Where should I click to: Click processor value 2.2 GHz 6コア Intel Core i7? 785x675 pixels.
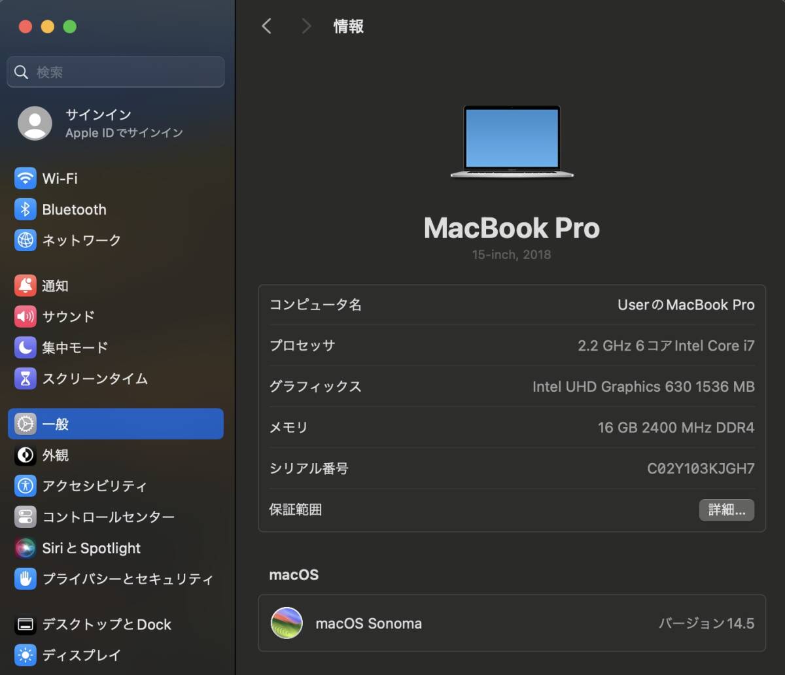(666, 346)
